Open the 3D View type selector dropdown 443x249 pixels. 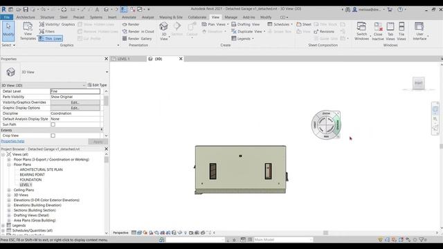[107, 72]
